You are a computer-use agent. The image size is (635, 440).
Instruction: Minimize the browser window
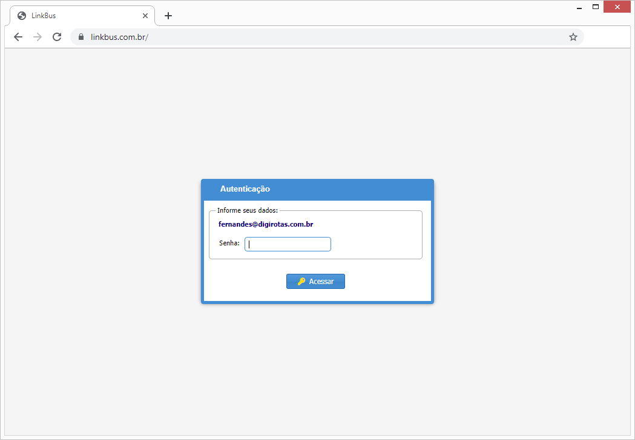pyautogui.click(x=579, y=7)
